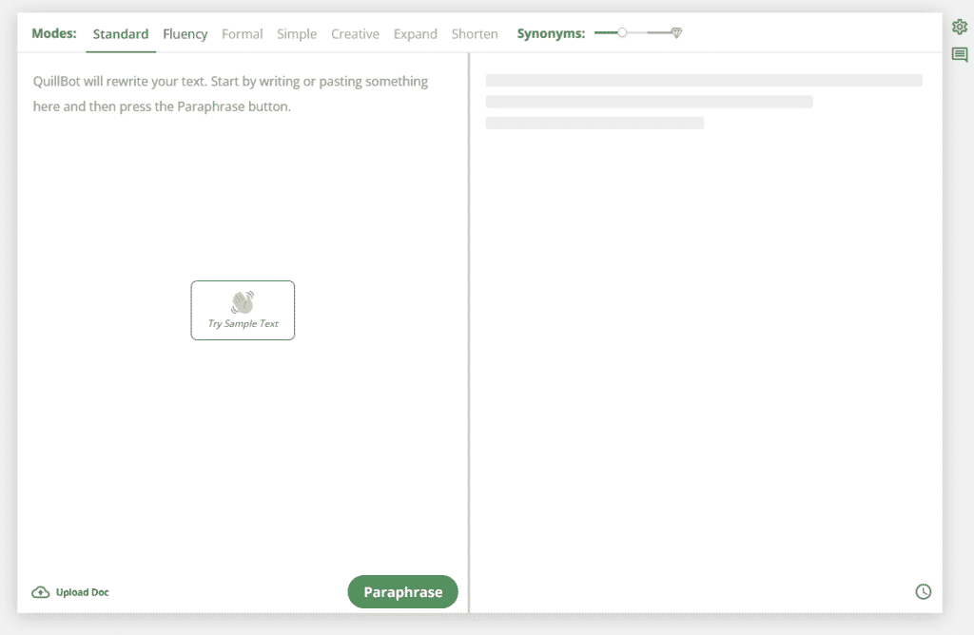This screenshot has height=635, width=974.
Task: Click the premium diamond icon on Synonyms slider
Action: [x=676, y=33]
